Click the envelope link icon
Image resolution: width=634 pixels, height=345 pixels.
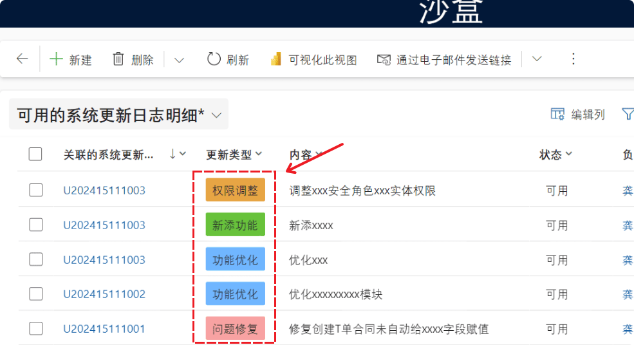[384, 60]
